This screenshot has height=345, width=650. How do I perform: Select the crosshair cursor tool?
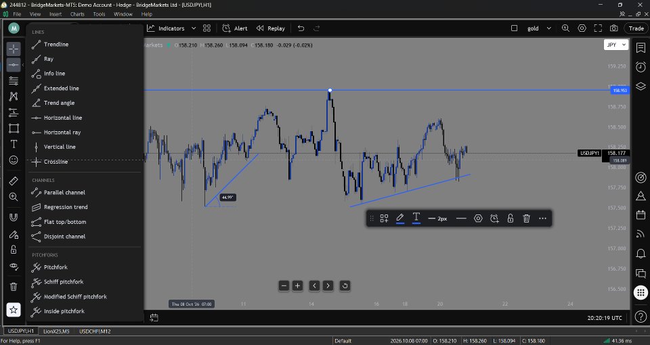tap(14, 49)
